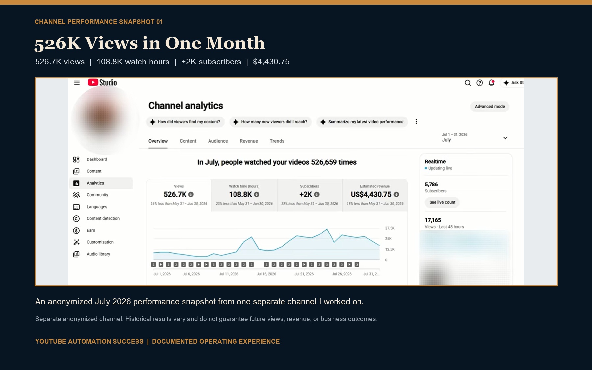Open the notifications bell icon

491,83
